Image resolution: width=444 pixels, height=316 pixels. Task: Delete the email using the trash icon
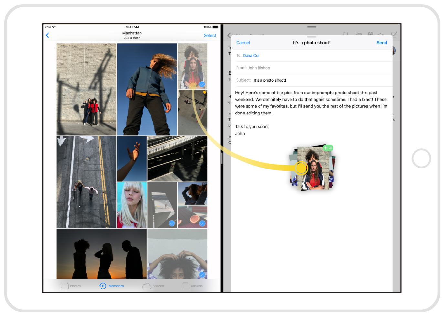370,34
